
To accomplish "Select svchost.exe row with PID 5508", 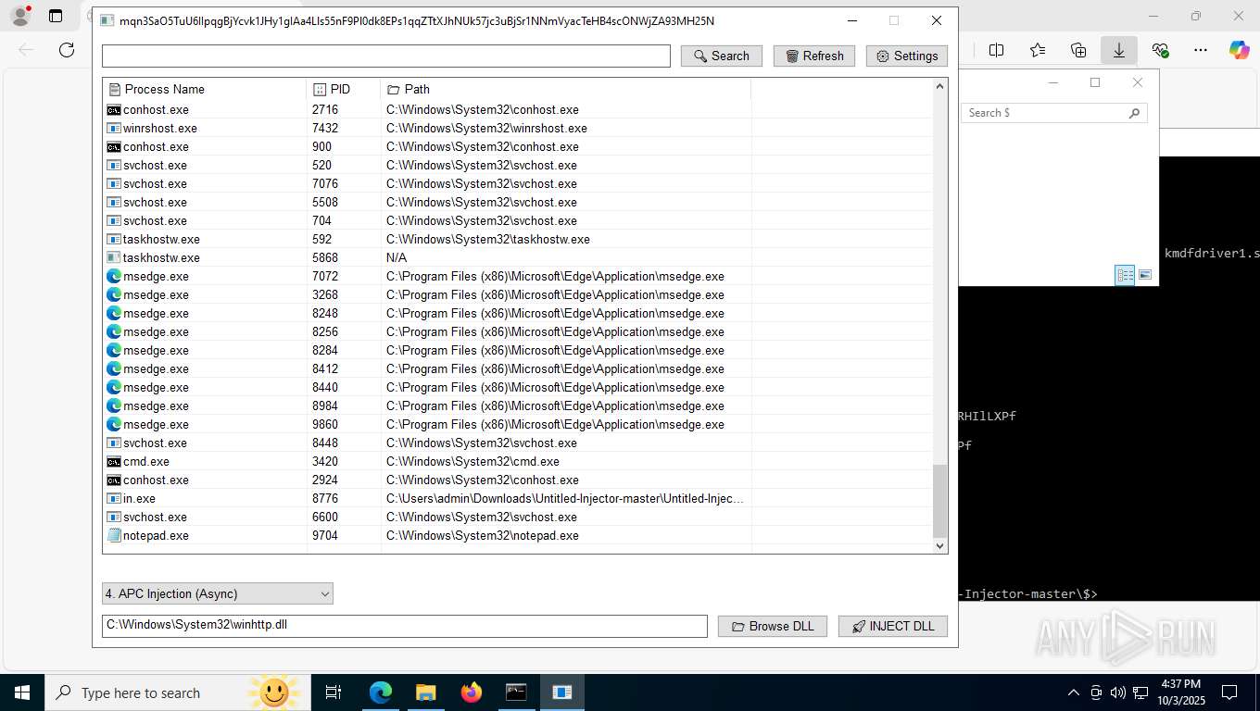I will click(x=518, y=202).
